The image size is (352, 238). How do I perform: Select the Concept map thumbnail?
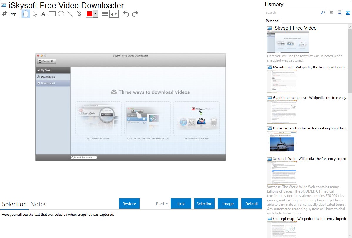click(x=282, y=229)
